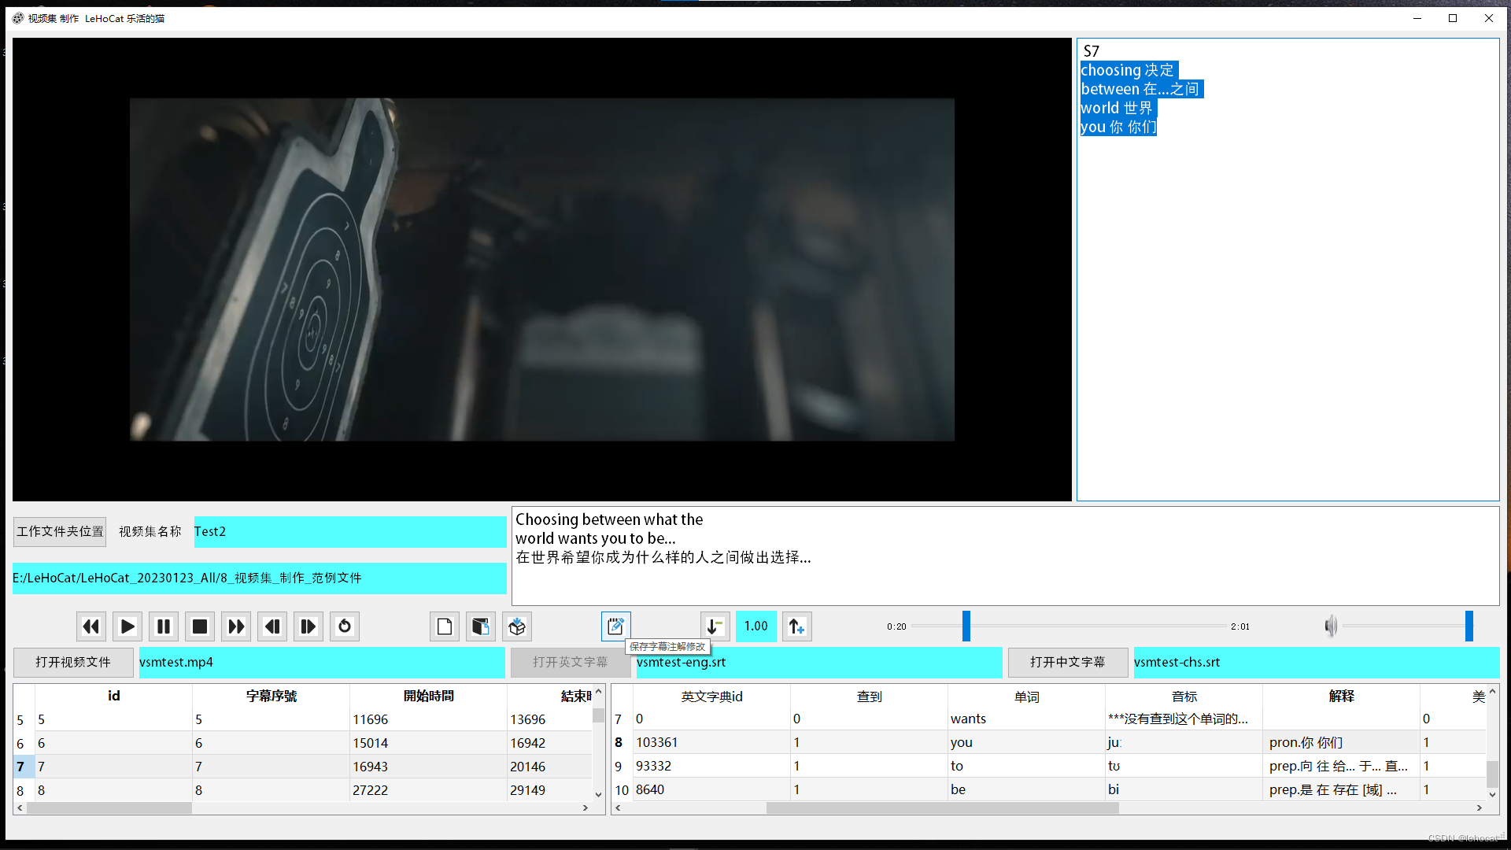Stop the video with the stop button
The image size is (1511, 850).
pos(200,626)
